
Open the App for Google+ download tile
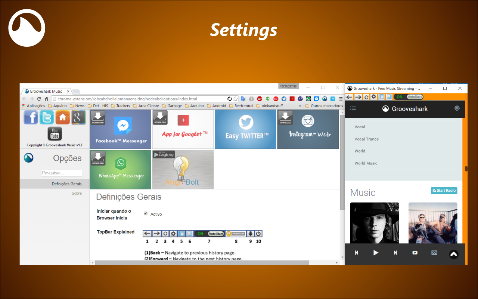click(183, 129)
